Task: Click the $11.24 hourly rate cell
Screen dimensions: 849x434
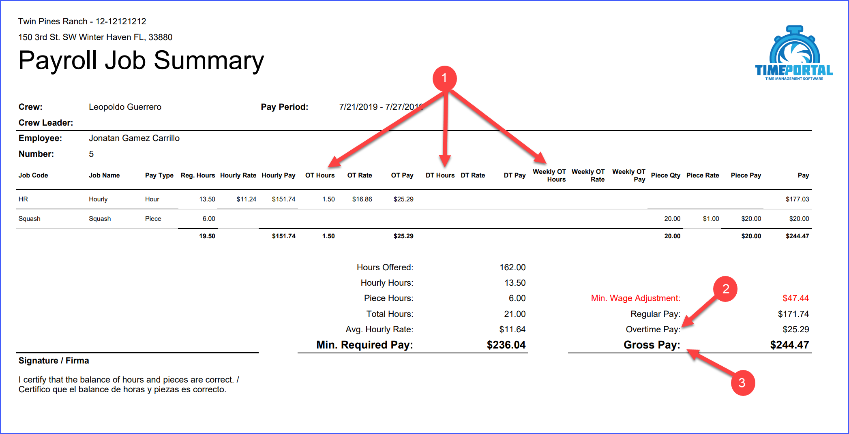Action: tap(247, 199)
